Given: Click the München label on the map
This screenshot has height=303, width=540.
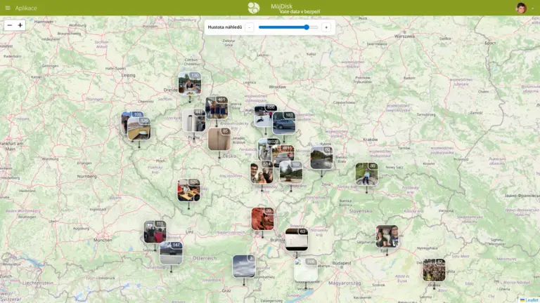Looking at the screenshot, I should click(x=103, y=240).
